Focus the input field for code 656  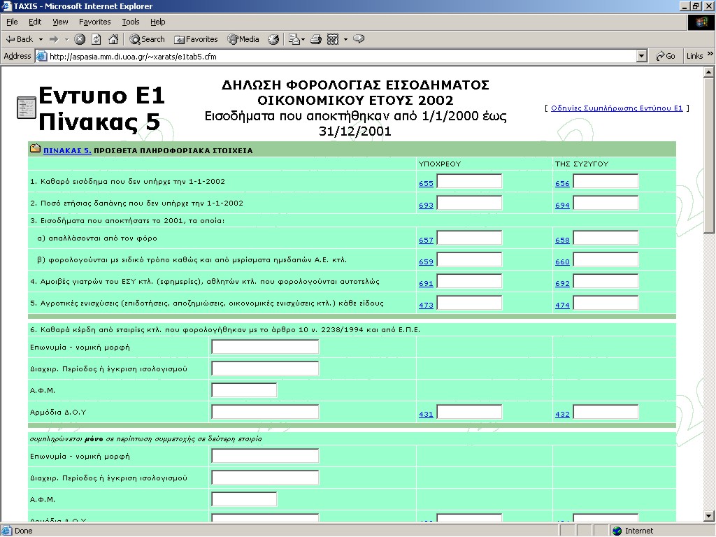pos(606,181)
